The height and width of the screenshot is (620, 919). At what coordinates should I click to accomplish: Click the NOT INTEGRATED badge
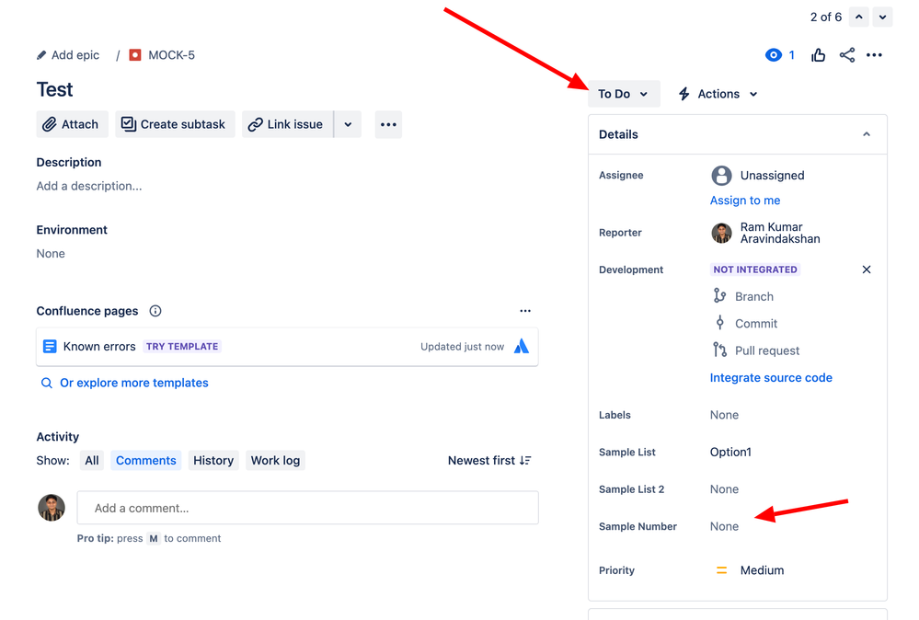click(755, 270)
